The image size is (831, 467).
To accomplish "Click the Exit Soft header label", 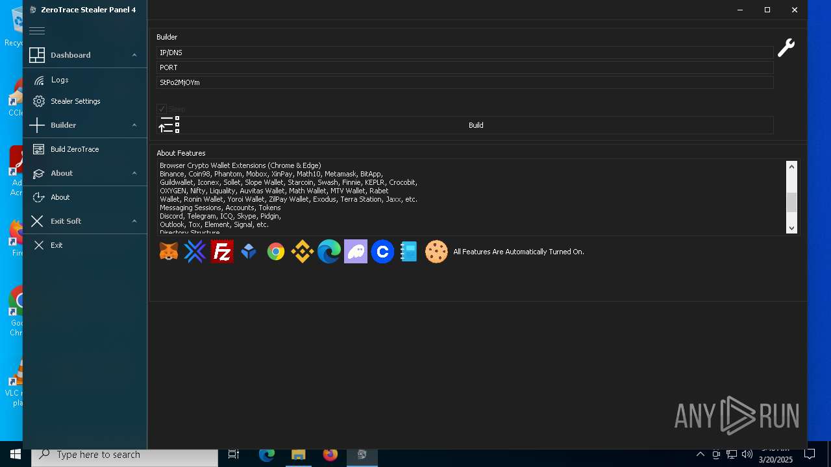I will point(66,221).
